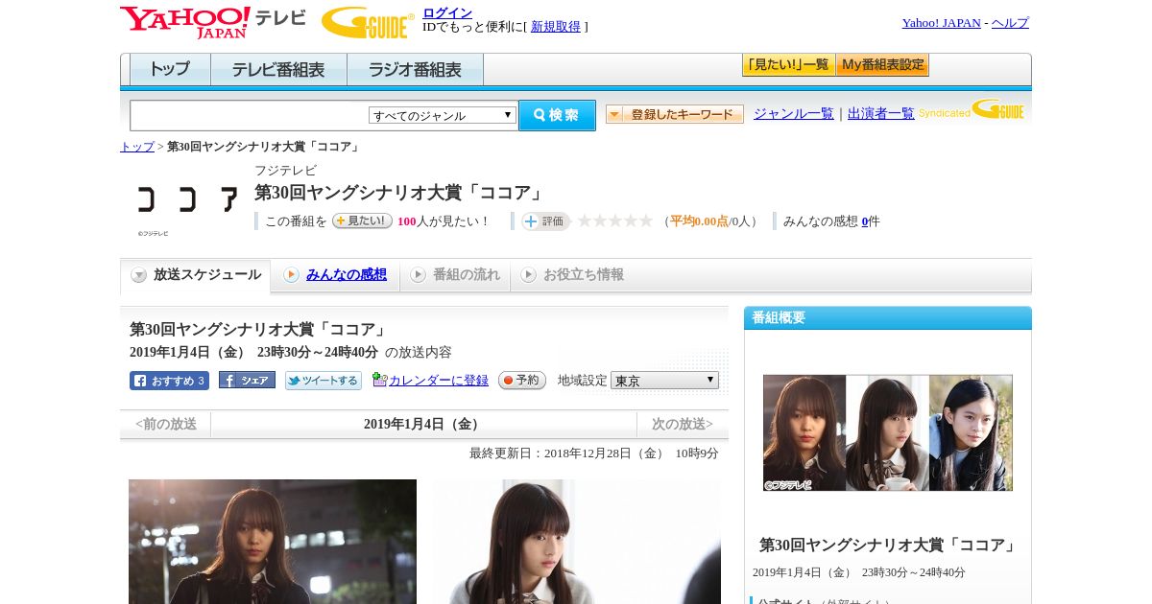Click the「見たい!」一覧 button
The image size is (1152, 604).
(x=788, y=65)
